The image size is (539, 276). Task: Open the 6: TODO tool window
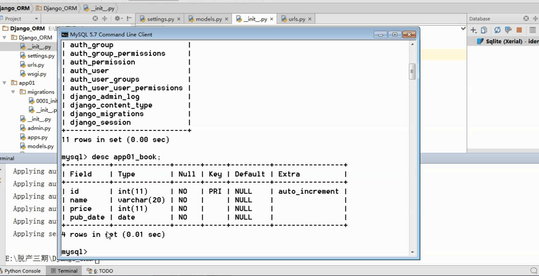[100, 271]
